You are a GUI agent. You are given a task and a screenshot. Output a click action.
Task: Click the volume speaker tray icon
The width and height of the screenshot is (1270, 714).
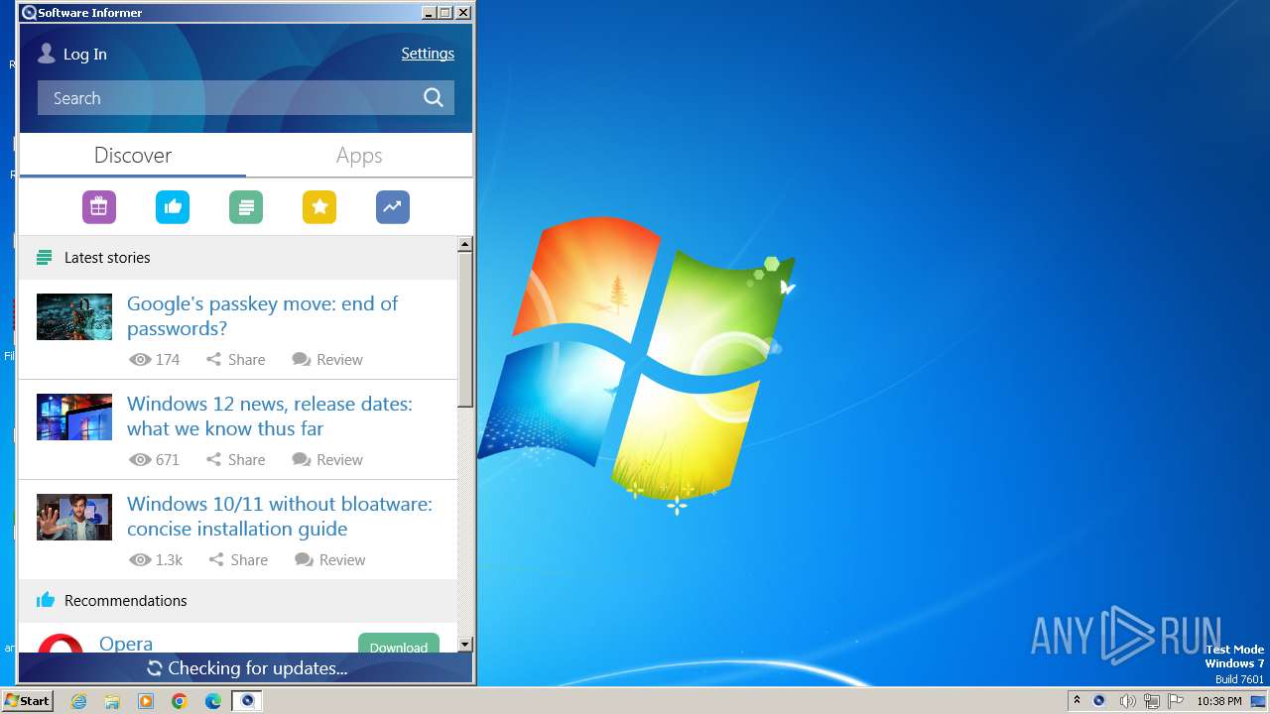coord(1127,701)
